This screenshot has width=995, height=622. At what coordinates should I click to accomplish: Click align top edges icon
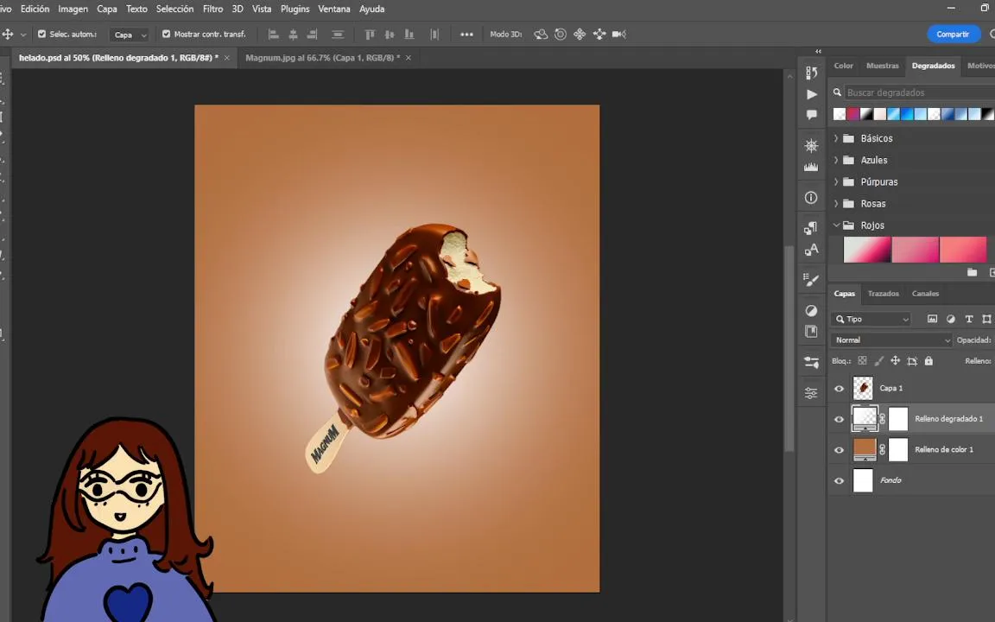[370, 35]
